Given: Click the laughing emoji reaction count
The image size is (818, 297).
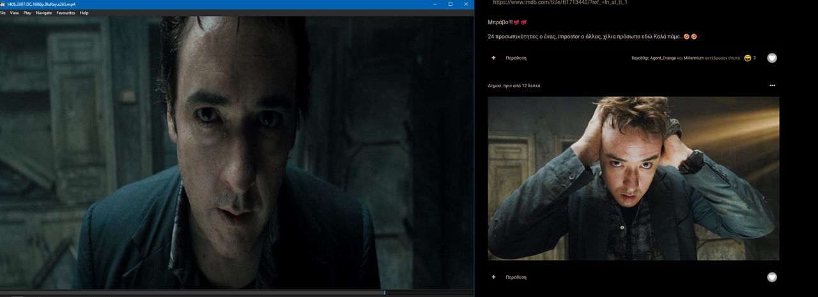Looking at the screenshot, I should pos(750,58).
